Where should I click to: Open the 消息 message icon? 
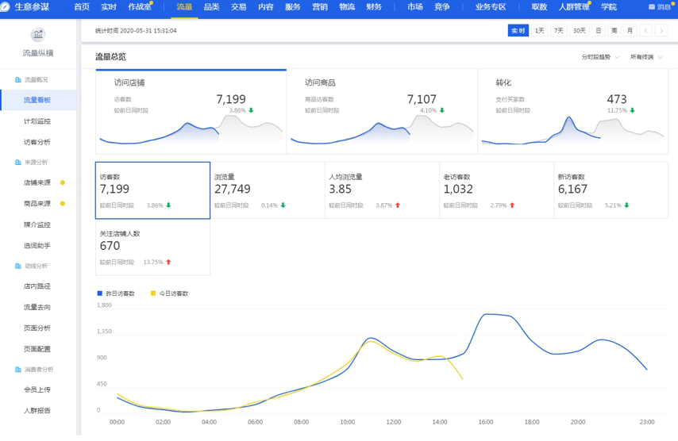652,7
